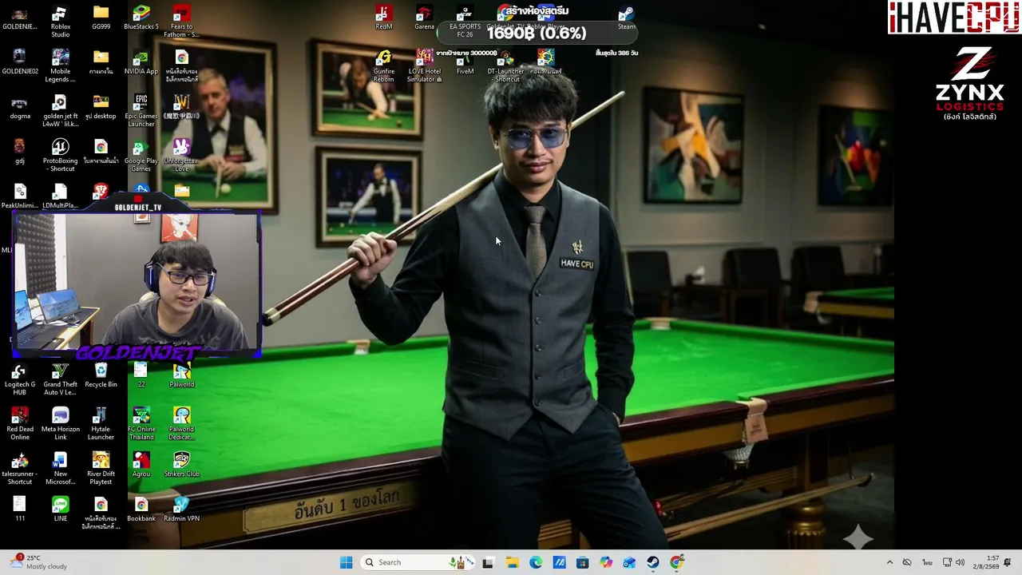The width and height of the screenshot is (1022, 575).
Task: Launch Red Dead Online from the desktop
Action: [x=20, y=424]
